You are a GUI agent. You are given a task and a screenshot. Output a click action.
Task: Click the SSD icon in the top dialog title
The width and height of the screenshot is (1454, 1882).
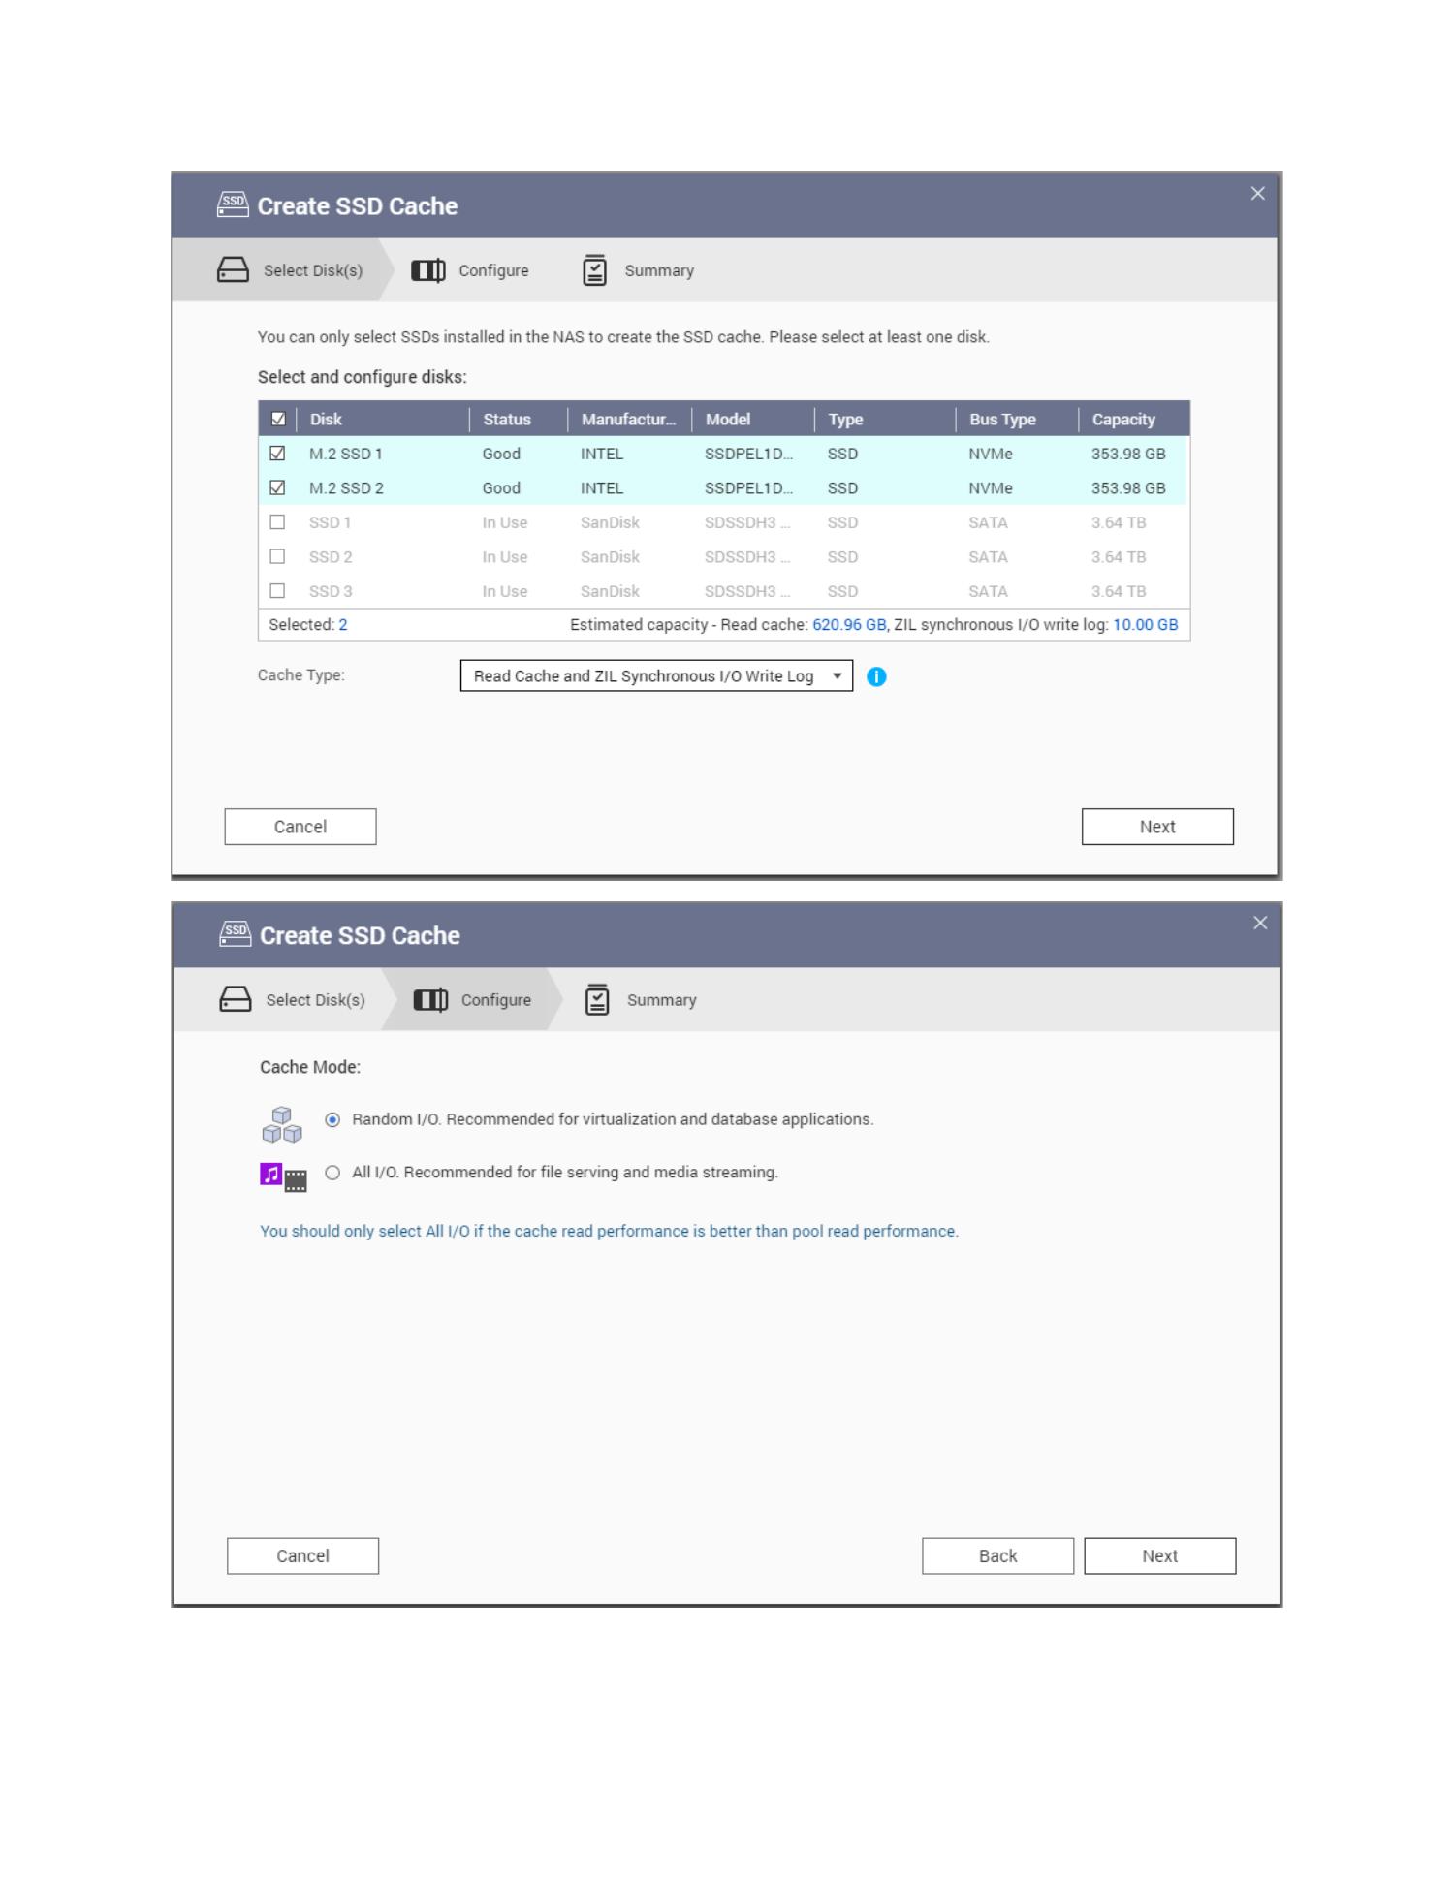coord(233,204)
